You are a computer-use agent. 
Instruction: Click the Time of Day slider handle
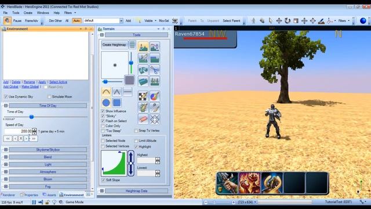pyautogui.click(x=31, y=117)
